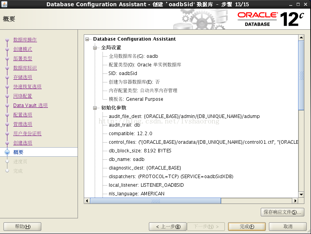Open the 存储选项 step
The width and height of the screenshot is (311, 234).
pos(23,77)
